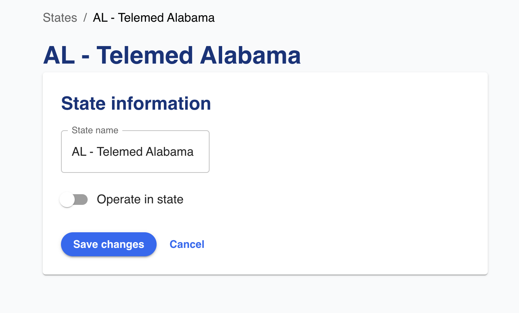Click the word information in the section heading

[x=161, y=104]
